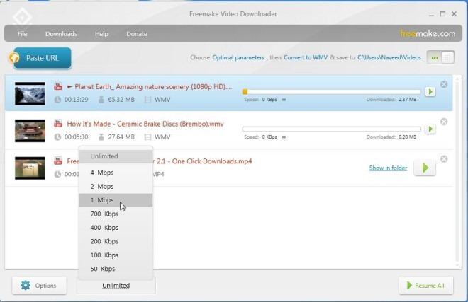Click How It's Made Ceramic Brake Discs title

tap(145, 124)
